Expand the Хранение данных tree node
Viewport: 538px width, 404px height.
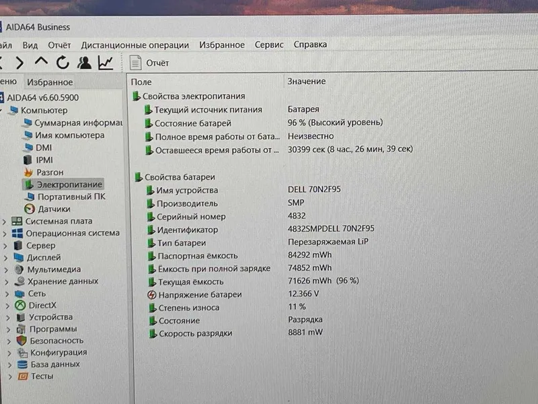pyautogui.click(x=7, y=282)
